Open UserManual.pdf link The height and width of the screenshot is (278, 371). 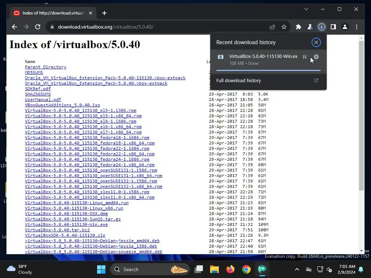click(43, 100)
